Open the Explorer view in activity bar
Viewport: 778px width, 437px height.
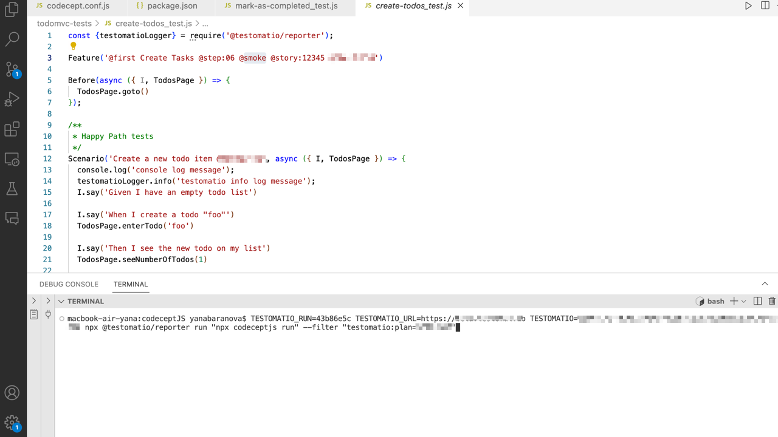pos(12,10)
